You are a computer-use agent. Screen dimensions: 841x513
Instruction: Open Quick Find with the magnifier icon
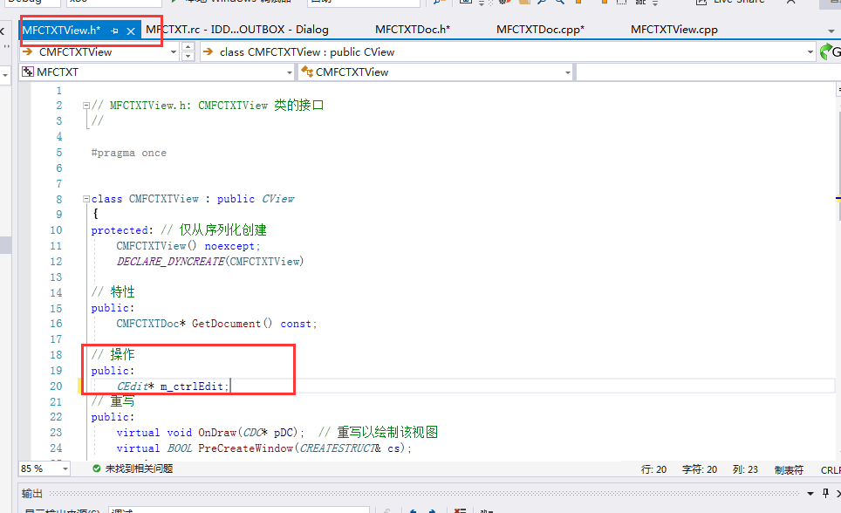tap(542, 3)
